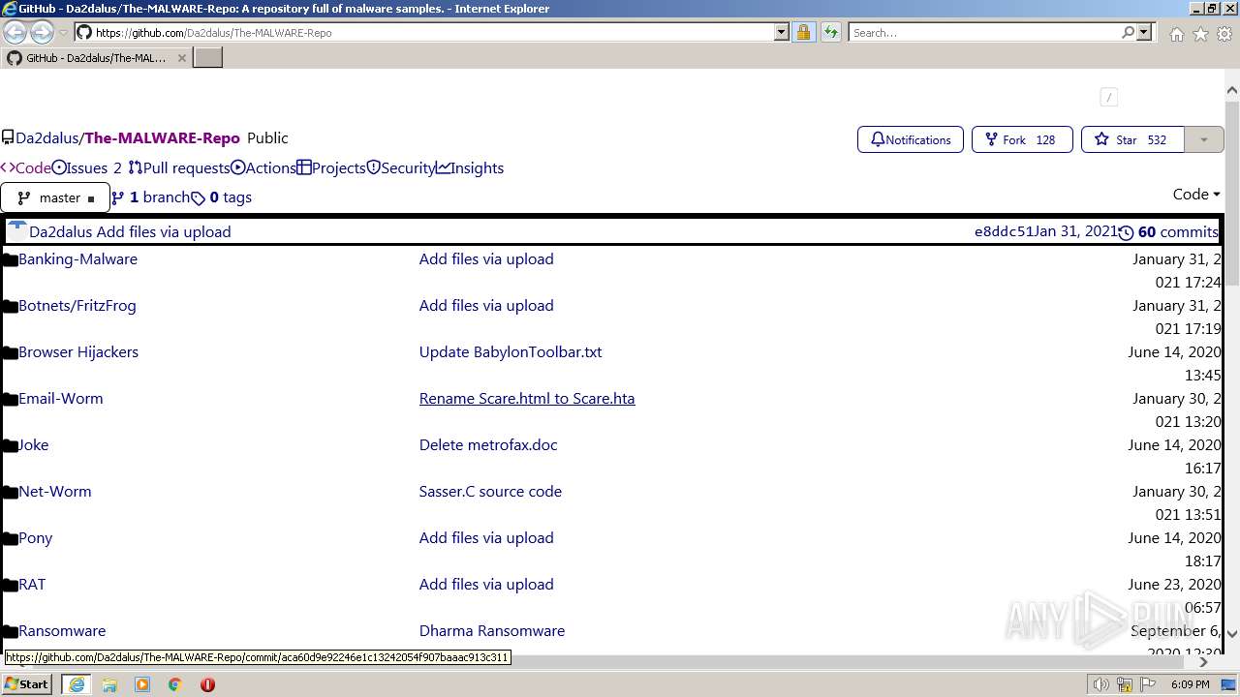Open commit Dharma Ransomware

pos(492,631)
